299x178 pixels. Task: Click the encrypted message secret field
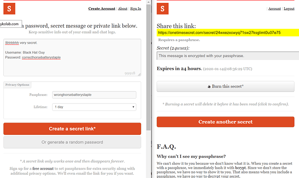[x=228, y=56]
